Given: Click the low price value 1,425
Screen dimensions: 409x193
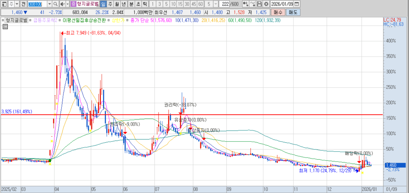Looking at the screenshot, I should [x=261, y=12].
